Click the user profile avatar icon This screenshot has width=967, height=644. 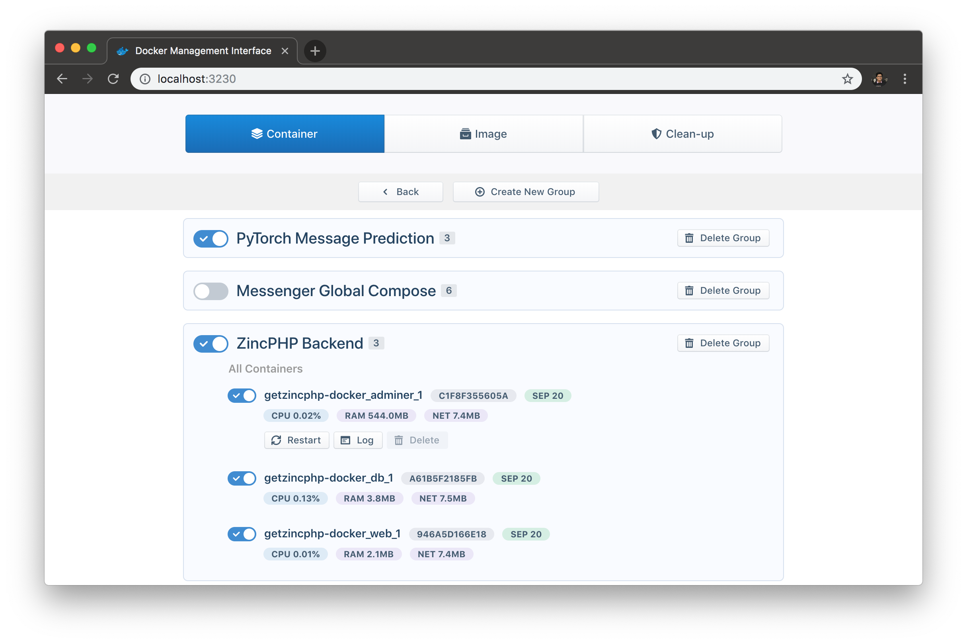[x=879, y=79]
